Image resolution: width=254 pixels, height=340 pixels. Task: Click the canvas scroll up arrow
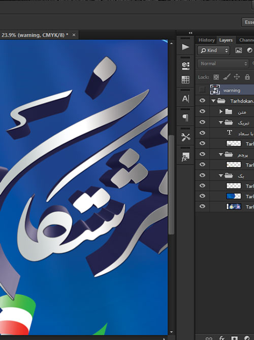(x=171, y=43)
